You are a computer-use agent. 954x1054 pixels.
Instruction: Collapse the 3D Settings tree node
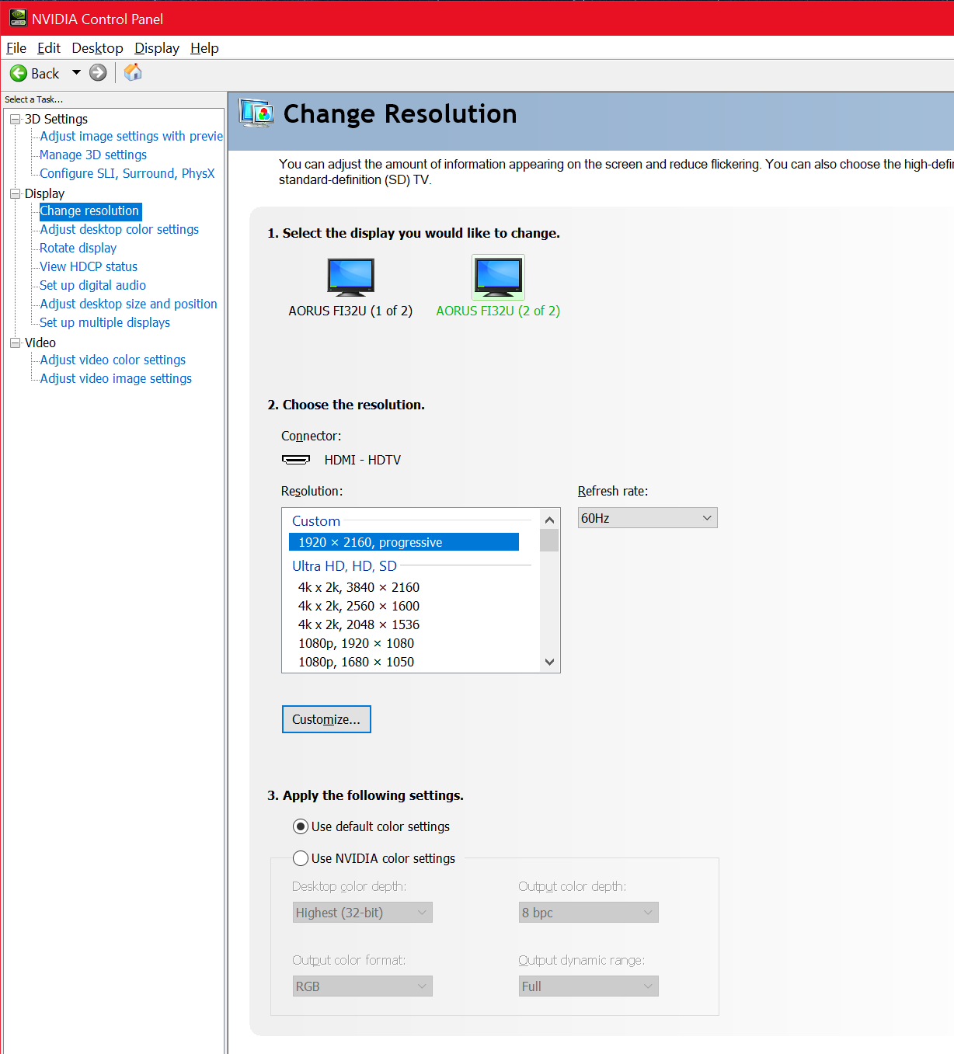[x=15, y=119]
